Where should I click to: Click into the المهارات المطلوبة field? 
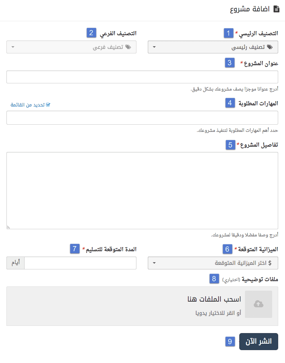point(142,117)
